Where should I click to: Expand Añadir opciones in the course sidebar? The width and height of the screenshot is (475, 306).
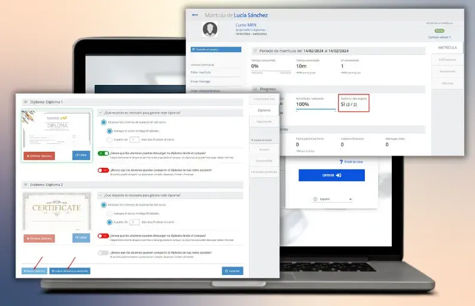coord(261,140)
